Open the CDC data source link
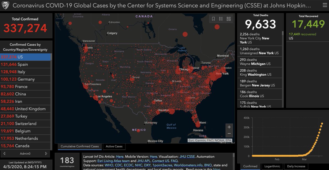The image size is (329, 170). coord(119,165)
